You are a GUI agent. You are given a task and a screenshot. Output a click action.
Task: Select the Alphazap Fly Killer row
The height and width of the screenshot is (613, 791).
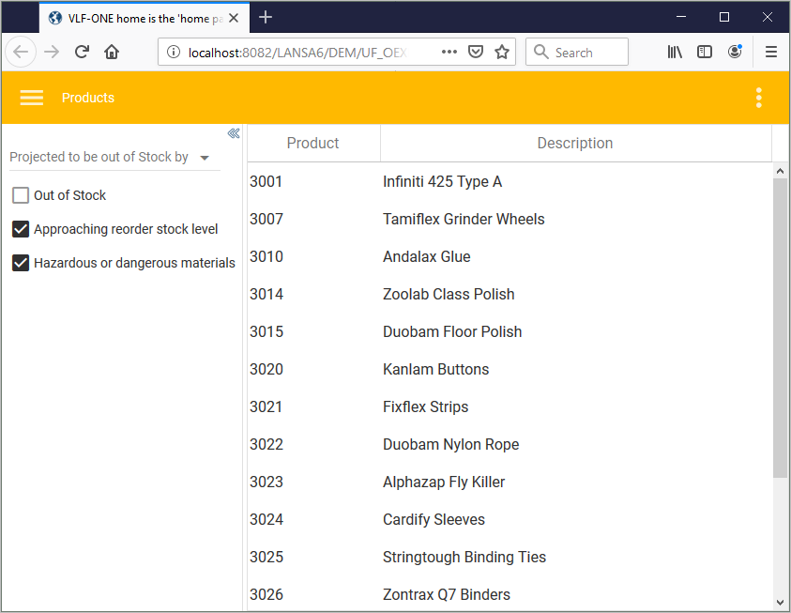(x=444, y=482)
